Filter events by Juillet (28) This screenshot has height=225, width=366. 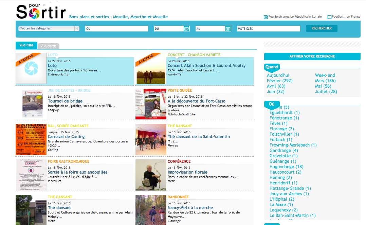(326, 91)
